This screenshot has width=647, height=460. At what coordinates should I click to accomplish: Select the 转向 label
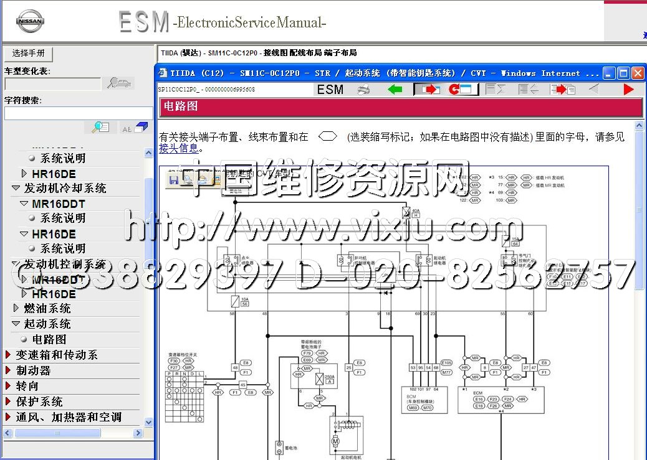coord(27,386)
